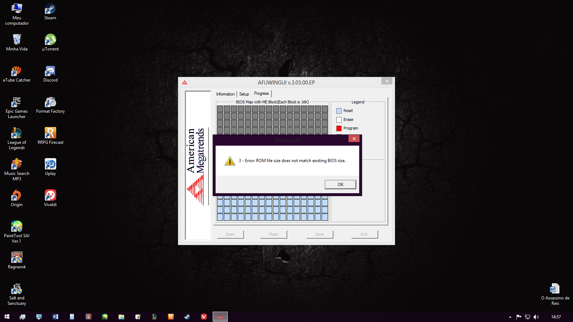Click the Erase legend color swatch
The height and width of the screenshot is (322, 573).
pyautogui.click(x=339, y=120)
